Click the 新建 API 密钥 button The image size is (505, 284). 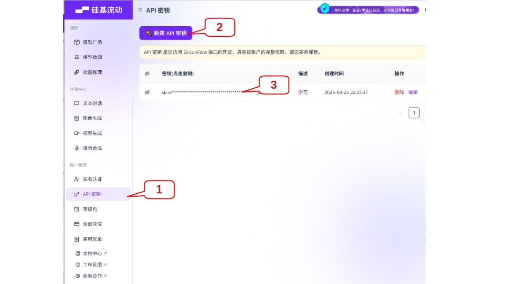[x=166, y=33]
